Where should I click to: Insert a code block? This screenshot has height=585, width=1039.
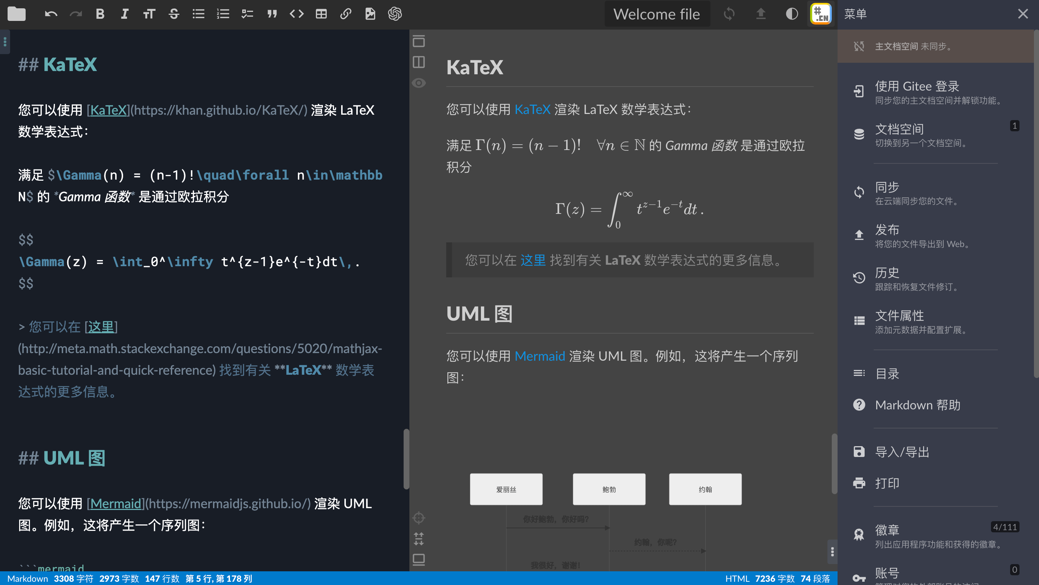tap(297, 14)
